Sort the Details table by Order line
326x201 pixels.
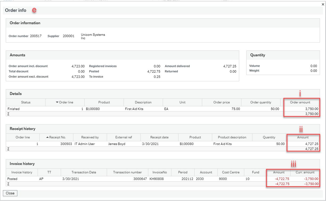[66, 102]
